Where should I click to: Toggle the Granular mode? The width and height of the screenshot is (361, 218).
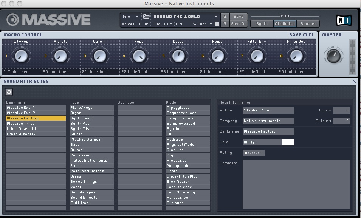[188, 150]
